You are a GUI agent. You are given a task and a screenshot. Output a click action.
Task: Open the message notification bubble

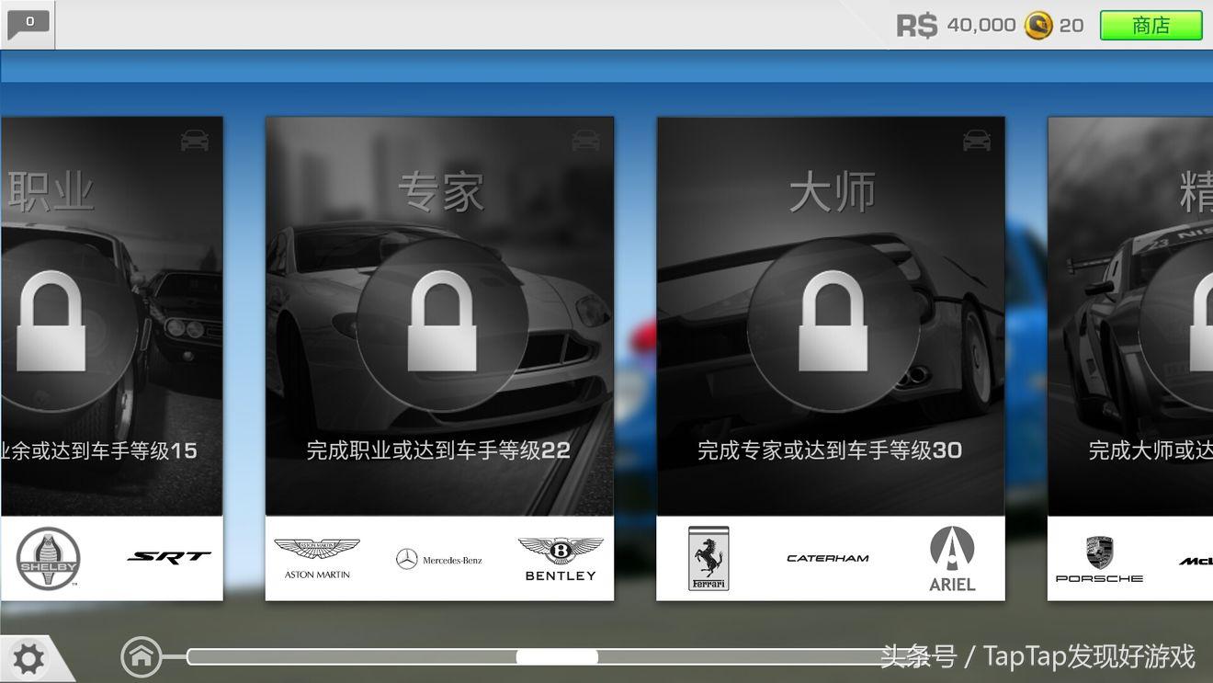pos(28,22)
